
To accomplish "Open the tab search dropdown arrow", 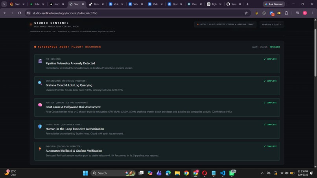I will point(4,4).
